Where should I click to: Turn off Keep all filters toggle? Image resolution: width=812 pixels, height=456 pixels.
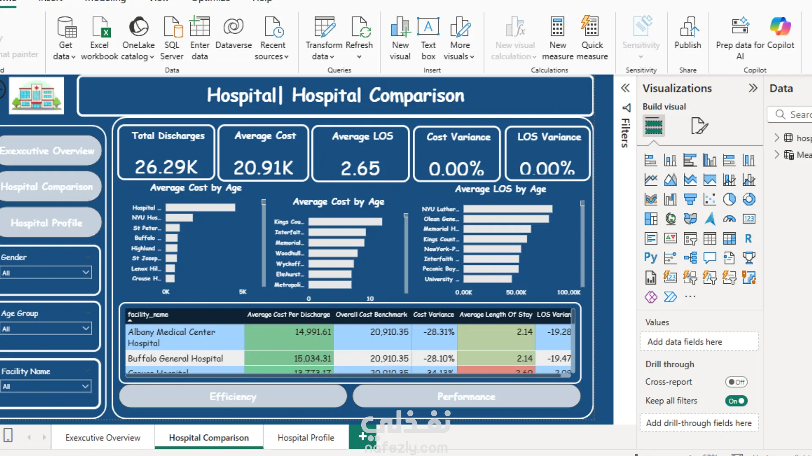tap(736, 401)
